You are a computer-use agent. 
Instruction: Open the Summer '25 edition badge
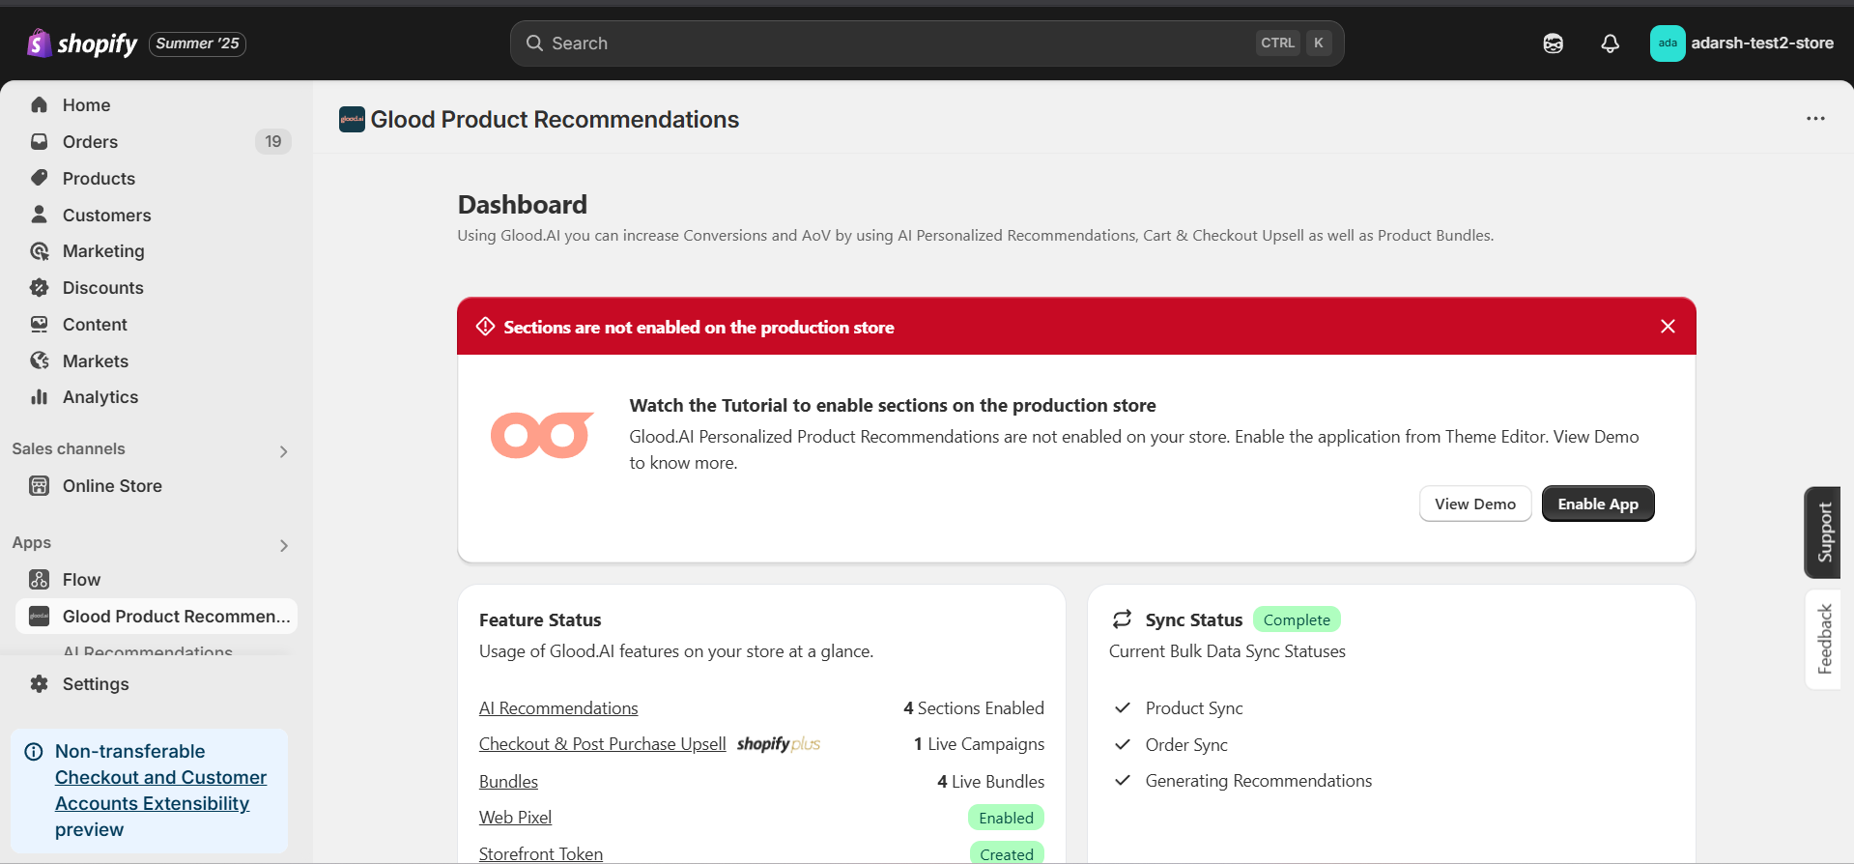click(197, 43)
